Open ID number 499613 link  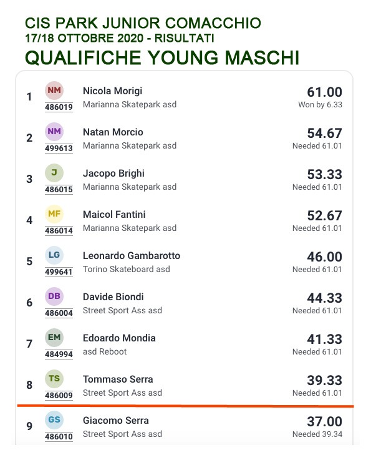click(x=59, y=148)
